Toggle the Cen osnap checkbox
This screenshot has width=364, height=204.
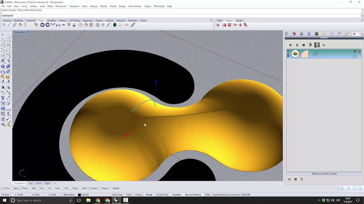pos(38,188)
